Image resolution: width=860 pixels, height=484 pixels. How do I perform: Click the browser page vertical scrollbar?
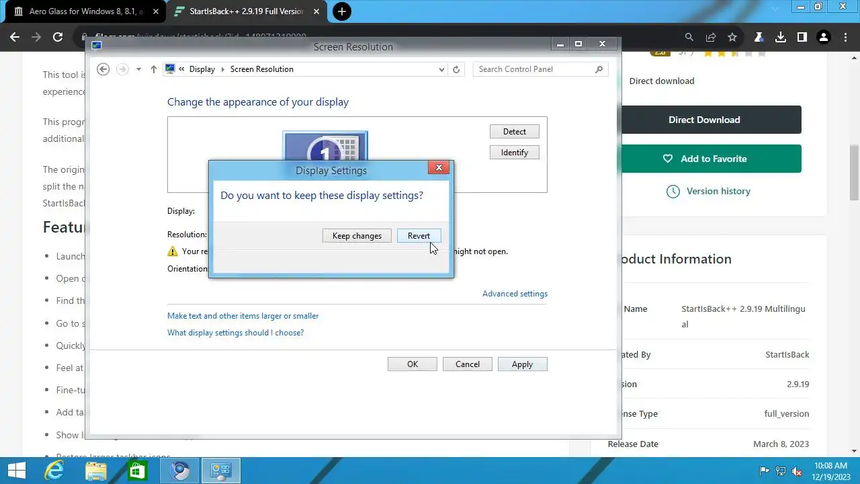pyautogui.click(x=855, y=172)
